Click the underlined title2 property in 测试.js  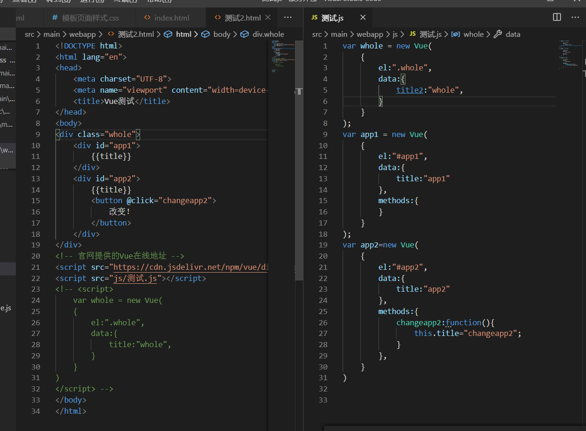click(410, 90)
